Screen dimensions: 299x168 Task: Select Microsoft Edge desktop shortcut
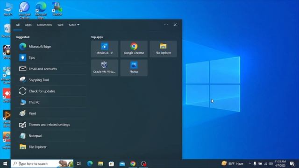pyautogui.click(x=41, y=10)
